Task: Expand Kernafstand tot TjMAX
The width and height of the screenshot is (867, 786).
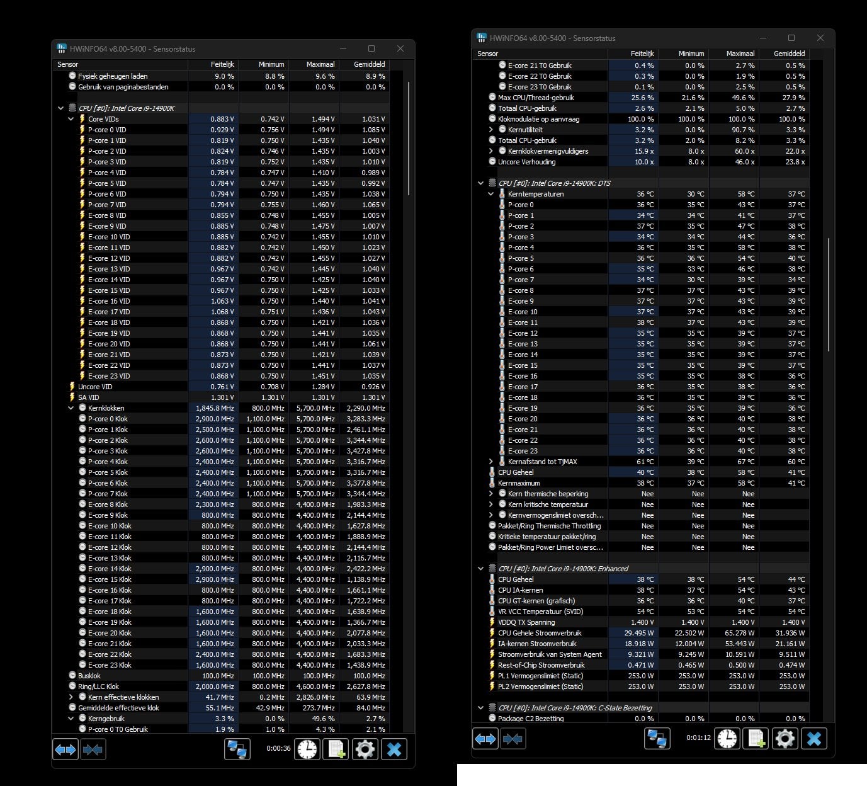Action: point(491,462)
